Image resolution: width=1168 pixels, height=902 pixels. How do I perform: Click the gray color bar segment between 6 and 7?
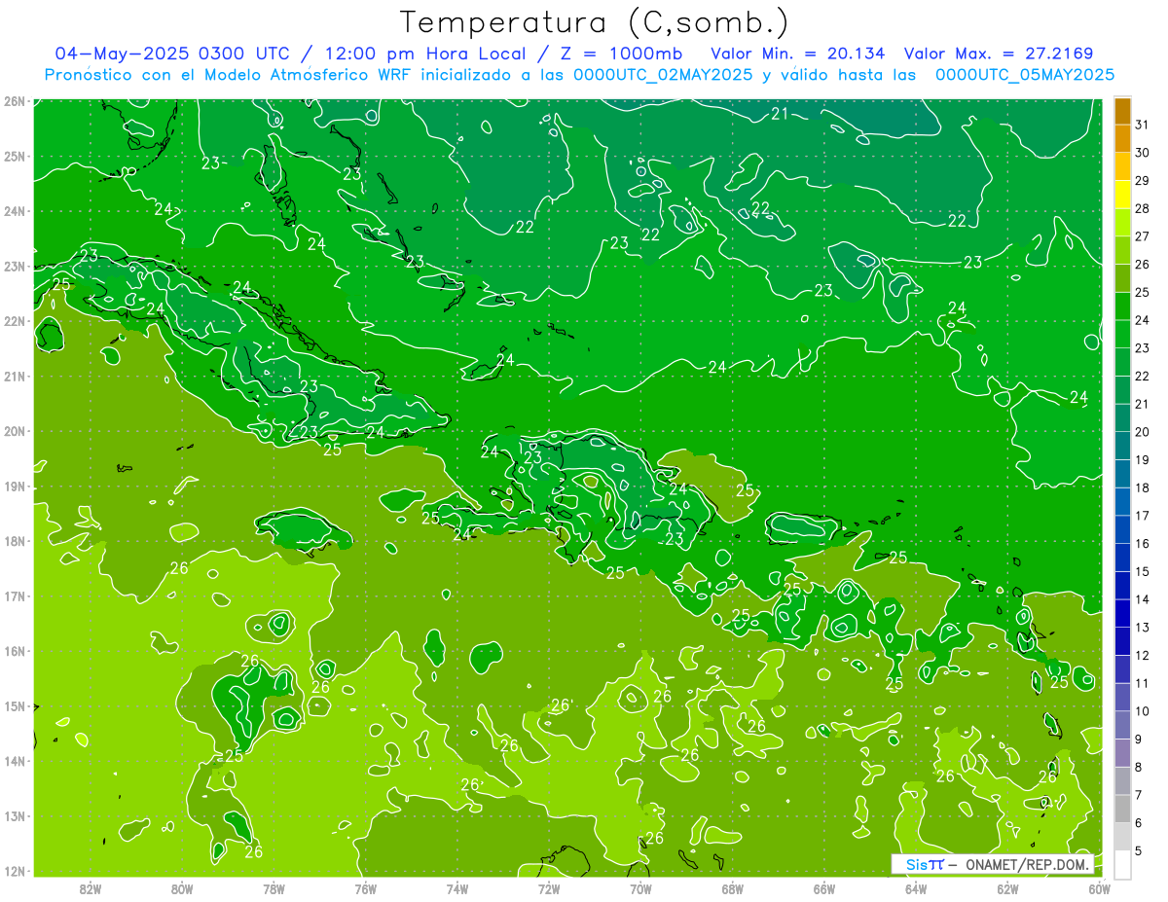(x=1122, y=809)
